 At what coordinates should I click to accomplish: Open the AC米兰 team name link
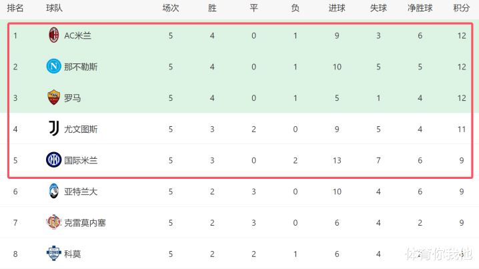(x=78, y=35)
